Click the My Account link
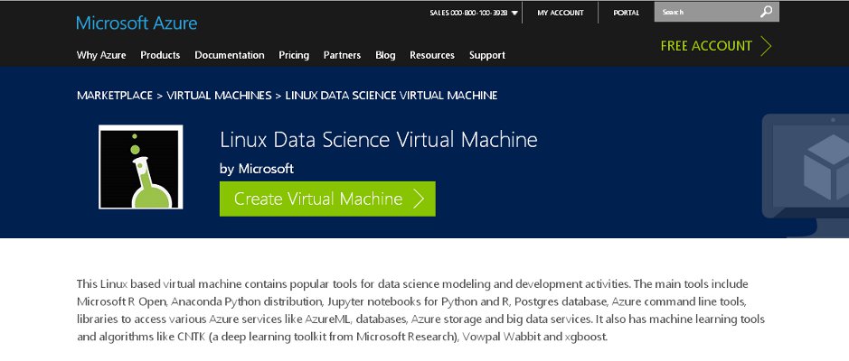The image size is (849, 361). click(561, 14)
